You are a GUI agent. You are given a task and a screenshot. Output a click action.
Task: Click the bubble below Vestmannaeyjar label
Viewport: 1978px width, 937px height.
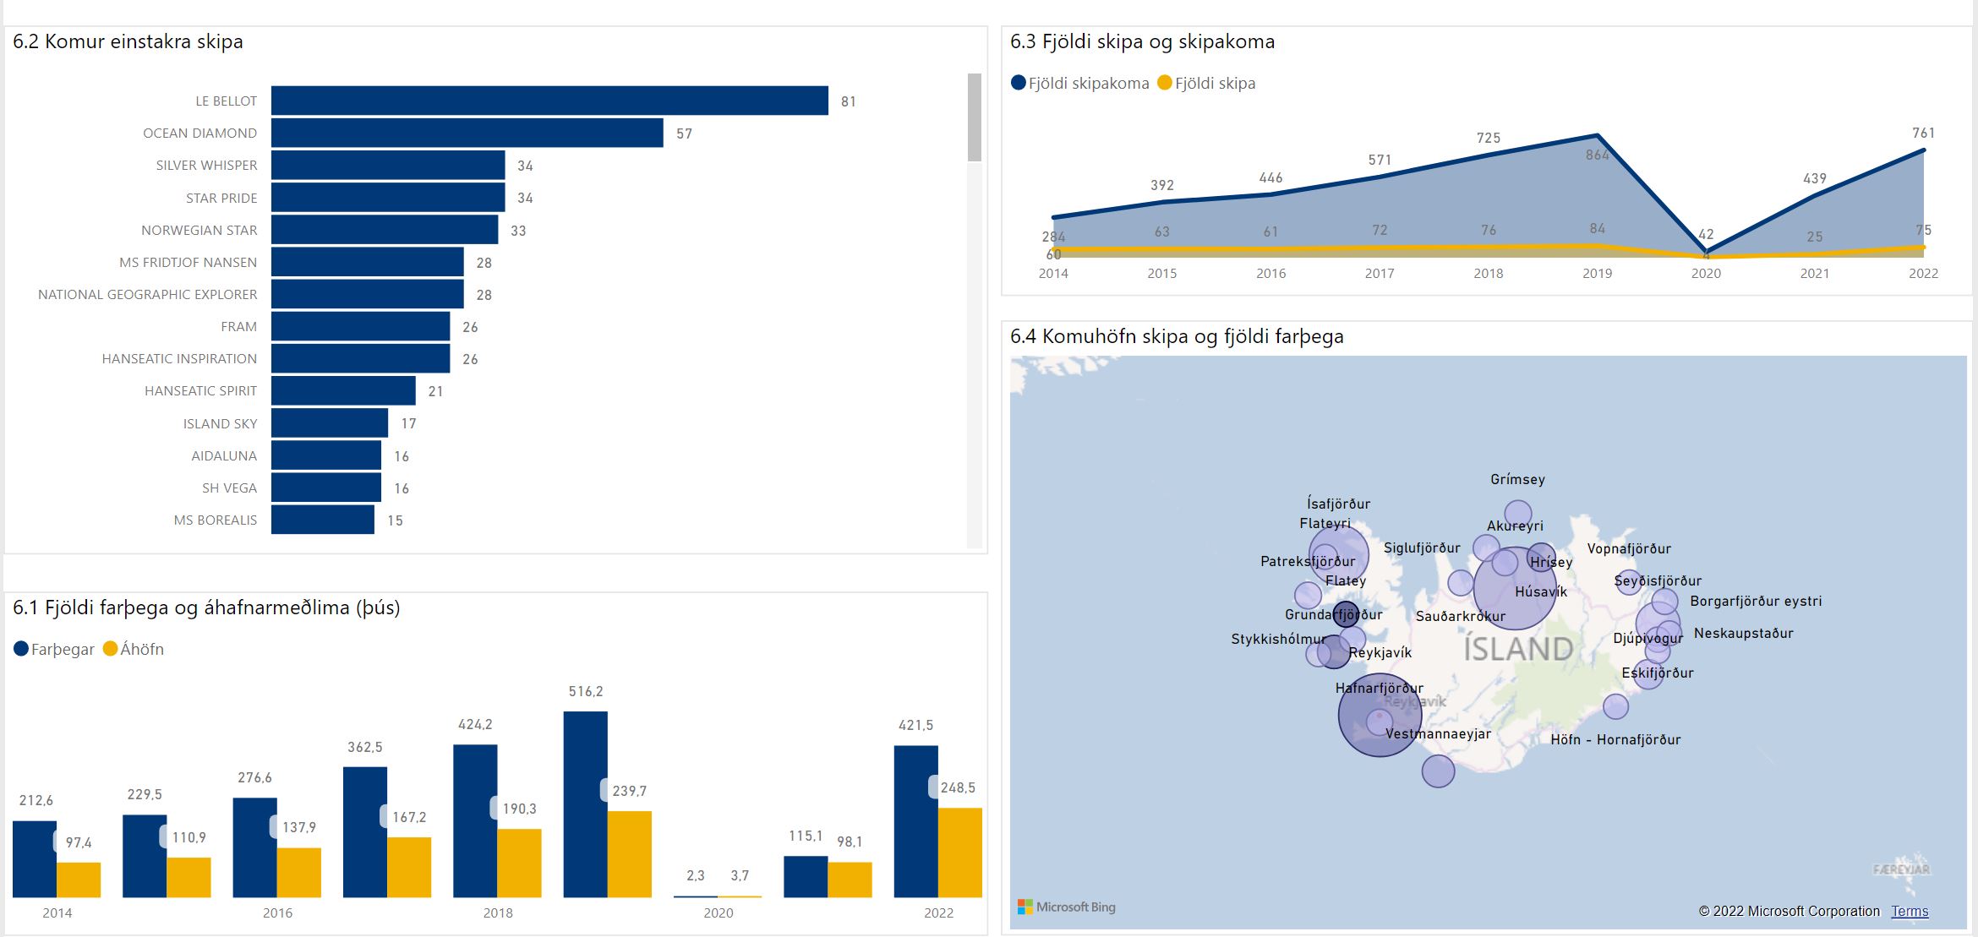click(x=1438, y=771)
